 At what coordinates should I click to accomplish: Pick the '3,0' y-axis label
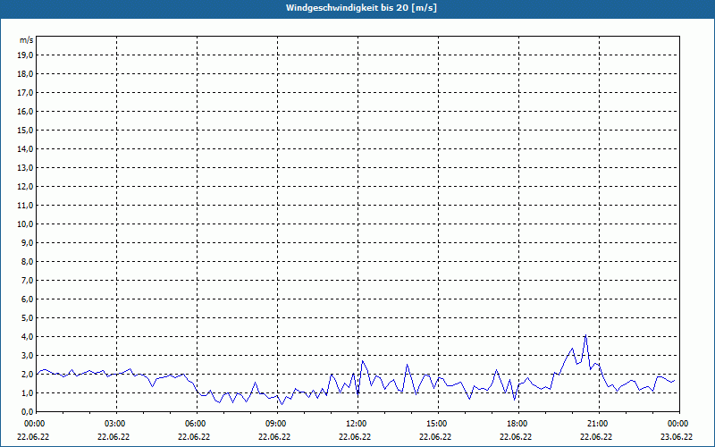click(27, 355)
